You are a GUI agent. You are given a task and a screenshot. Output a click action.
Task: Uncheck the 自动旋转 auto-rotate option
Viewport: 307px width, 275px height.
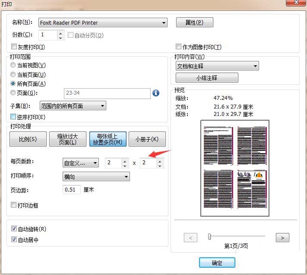coord(14,229)
